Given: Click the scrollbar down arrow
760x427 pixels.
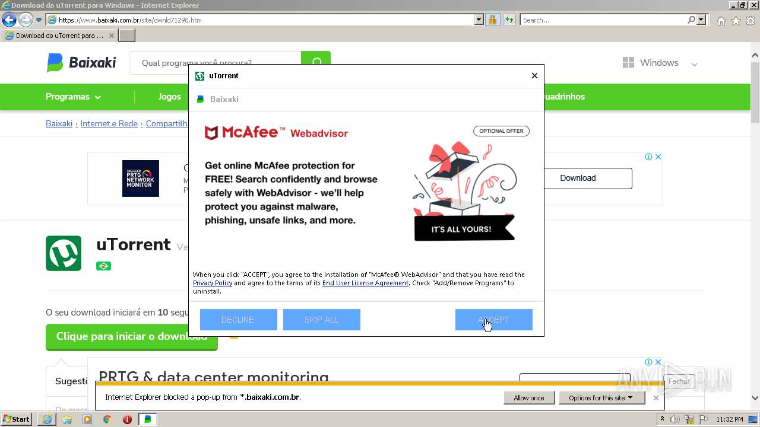Looking at the screenshot, I should [x=755, y=398].
